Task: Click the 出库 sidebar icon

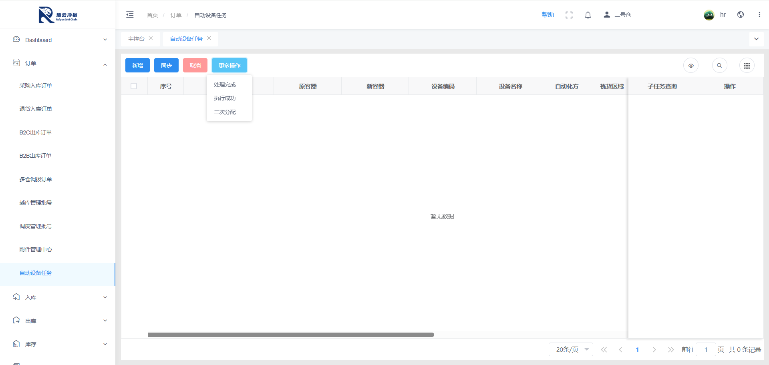Action: pos(16,320)
